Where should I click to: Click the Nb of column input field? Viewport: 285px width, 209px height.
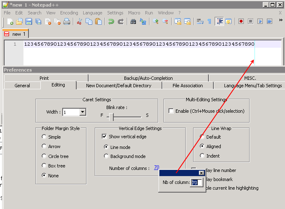[197, 182]
